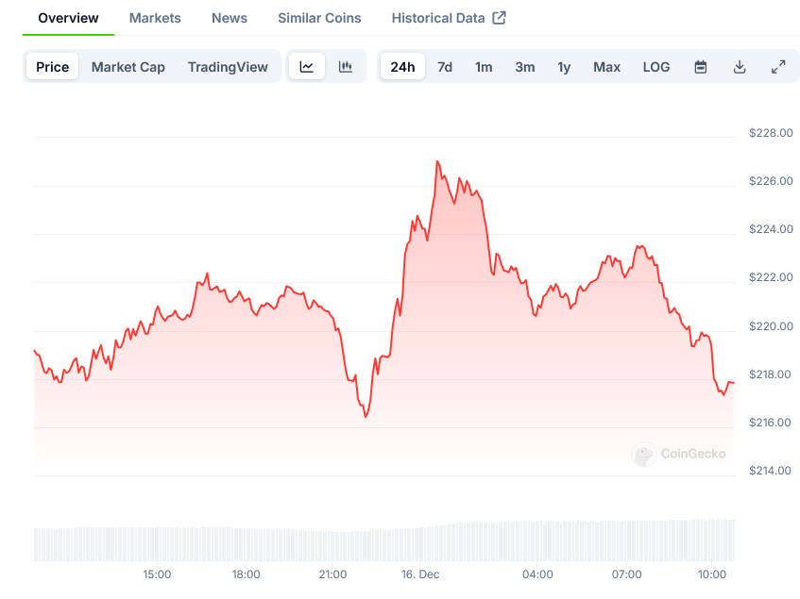Expand chart to fullscreen
Viewport: 800px width, 599px height.
pos(778,67)
